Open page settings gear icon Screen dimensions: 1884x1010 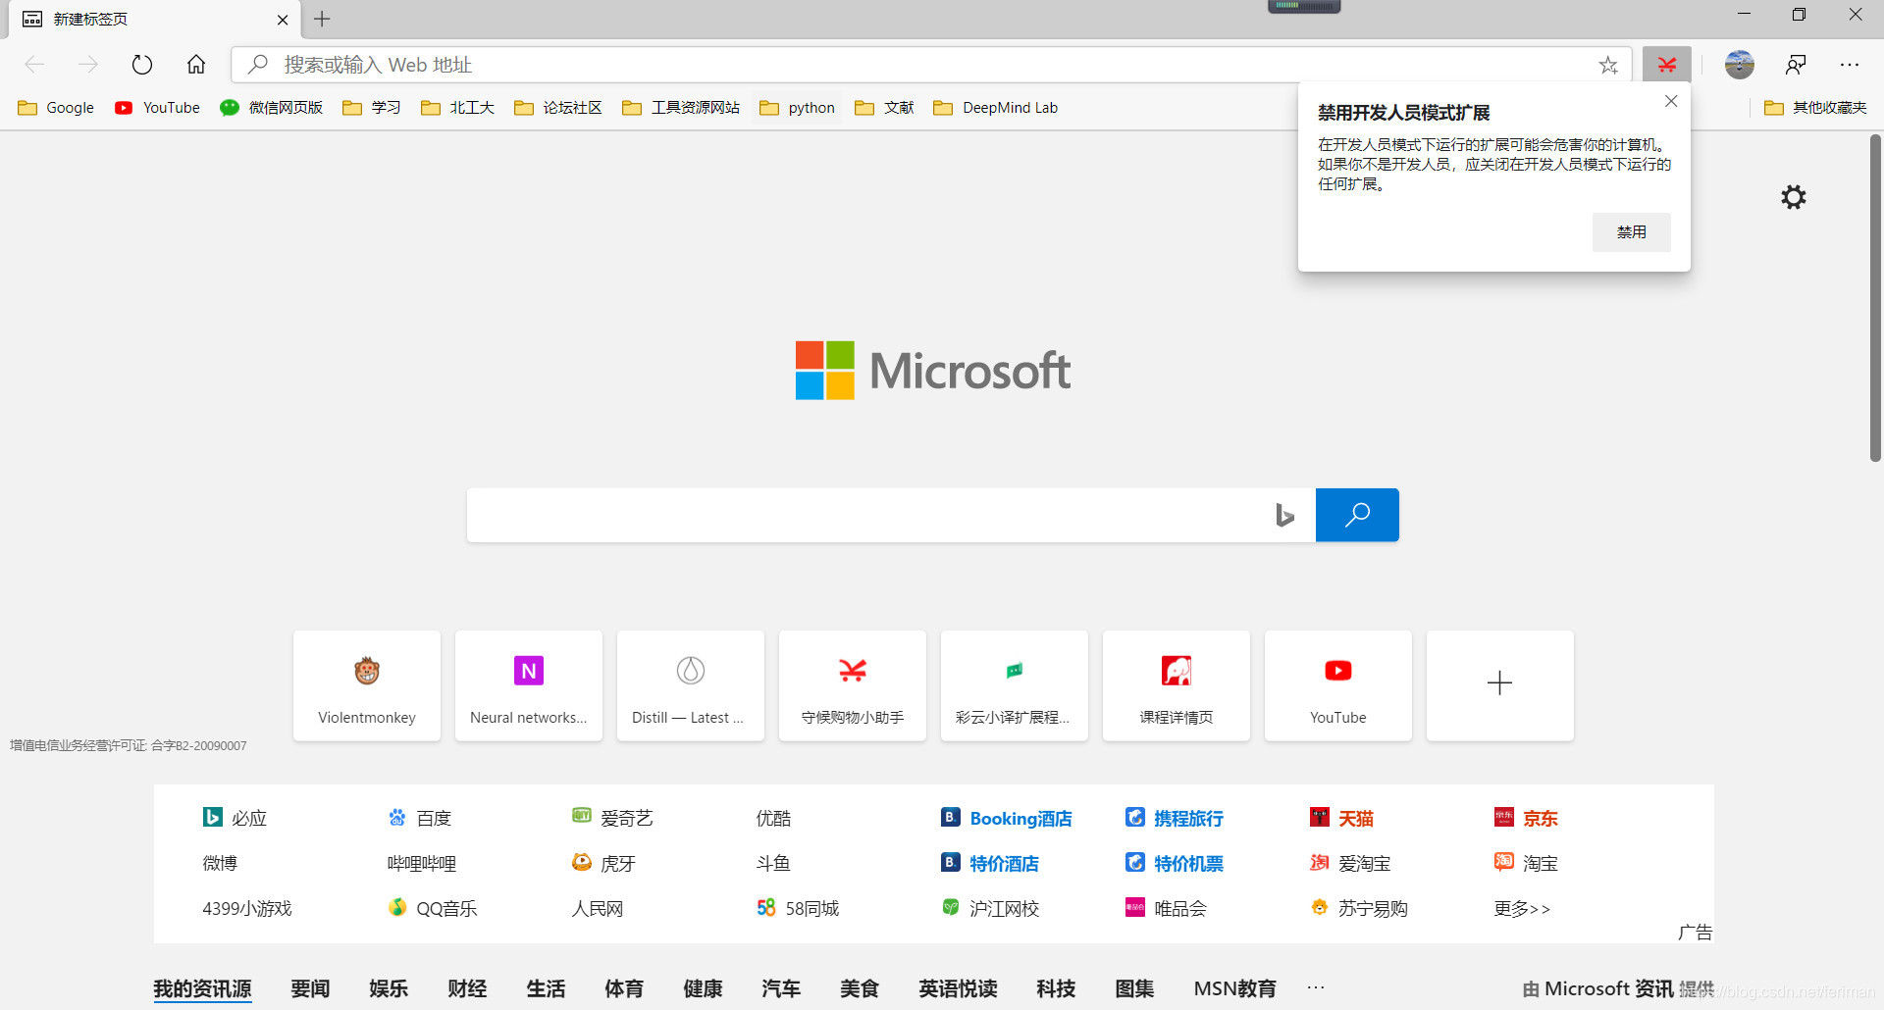tap(1794, 197)
